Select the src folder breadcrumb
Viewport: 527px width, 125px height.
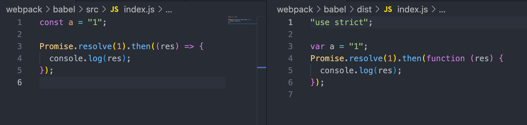pos(92,9)
